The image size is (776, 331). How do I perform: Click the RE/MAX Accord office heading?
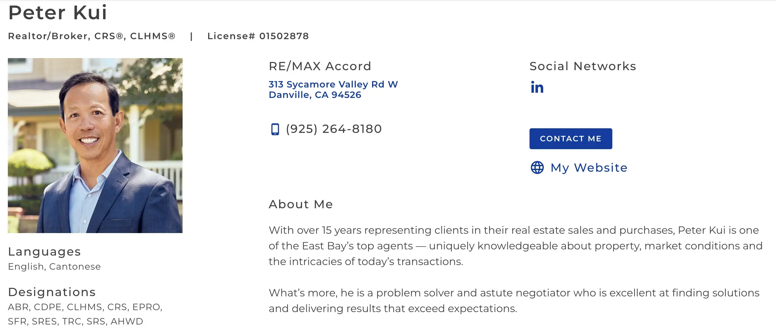coord(320,66)
